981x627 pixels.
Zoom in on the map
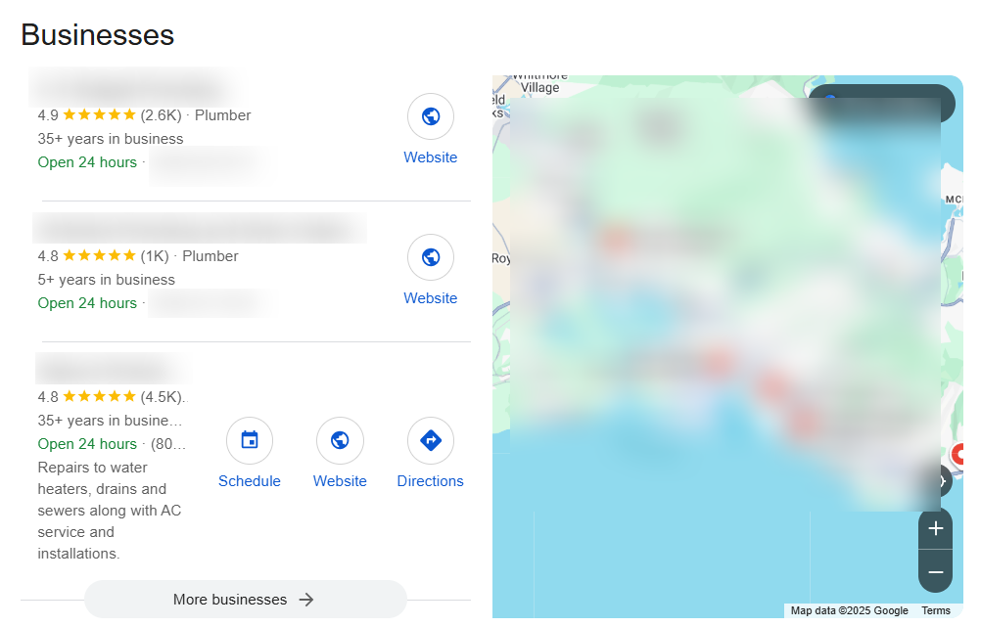[935, 529]
